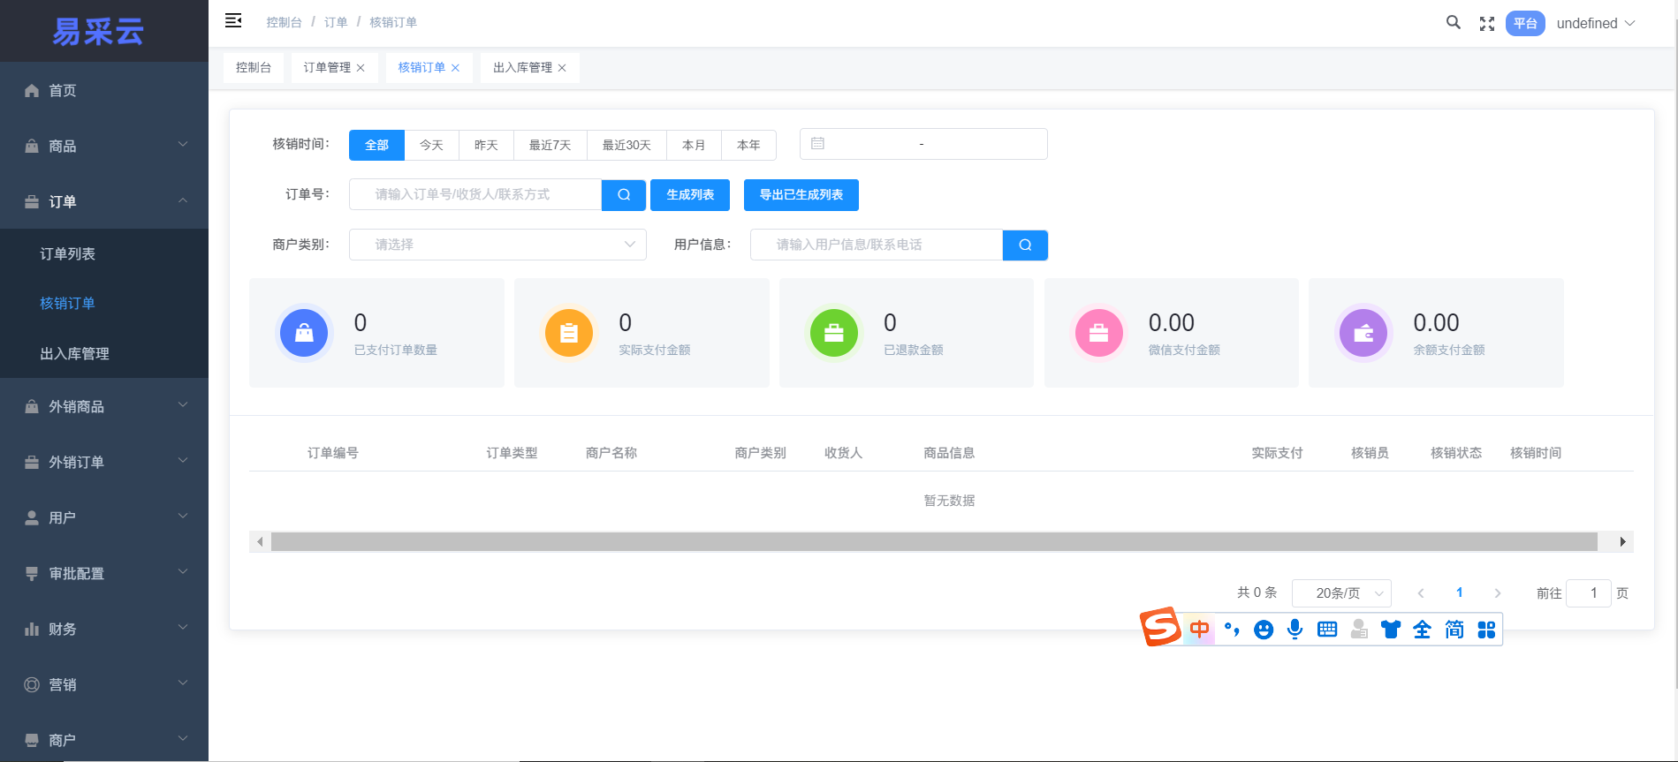The width and height of the screenshot is (1678, 762).
Task: Close the 核销订单 tab
Action: 455,68
